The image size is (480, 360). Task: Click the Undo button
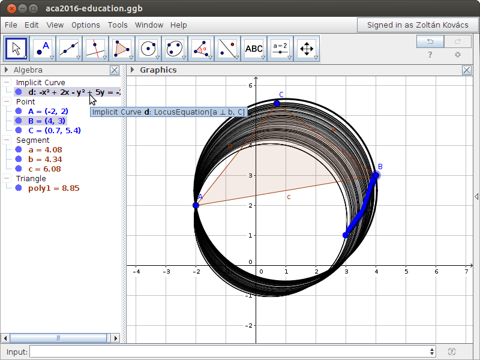click(430, 41)
